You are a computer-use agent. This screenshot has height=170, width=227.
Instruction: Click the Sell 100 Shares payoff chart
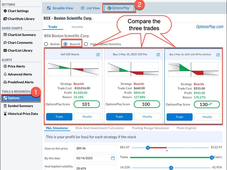point(73,69)
